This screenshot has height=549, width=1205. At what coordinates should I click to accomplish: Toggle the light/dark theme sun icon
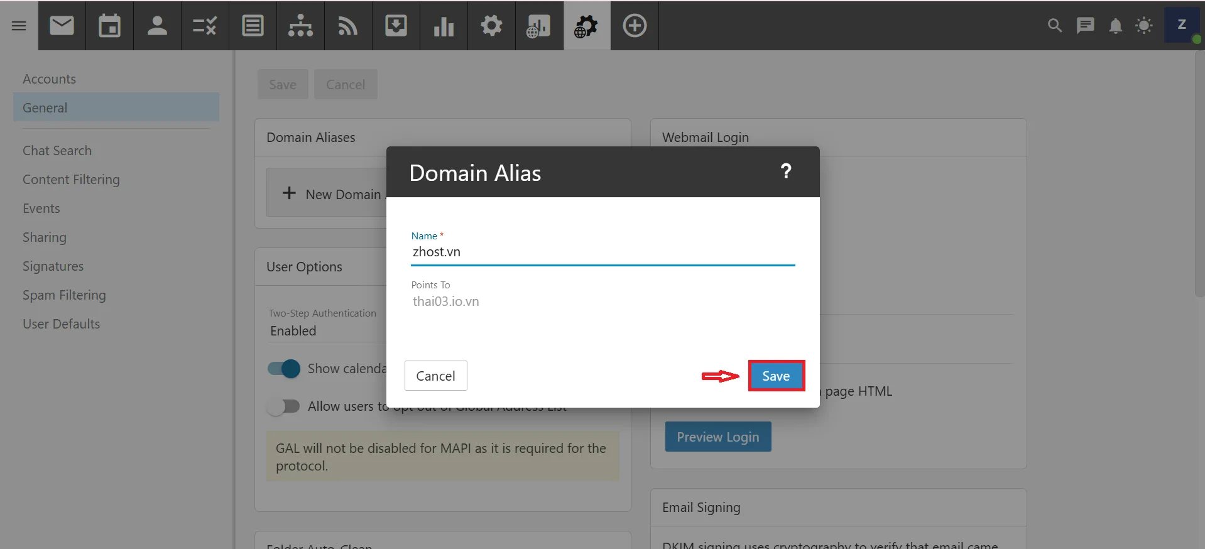point(1144,26)
